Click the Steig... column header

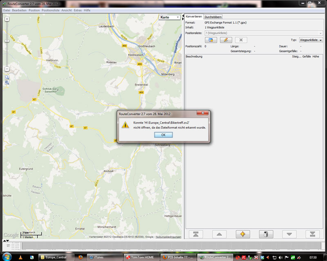click(297, 56)
